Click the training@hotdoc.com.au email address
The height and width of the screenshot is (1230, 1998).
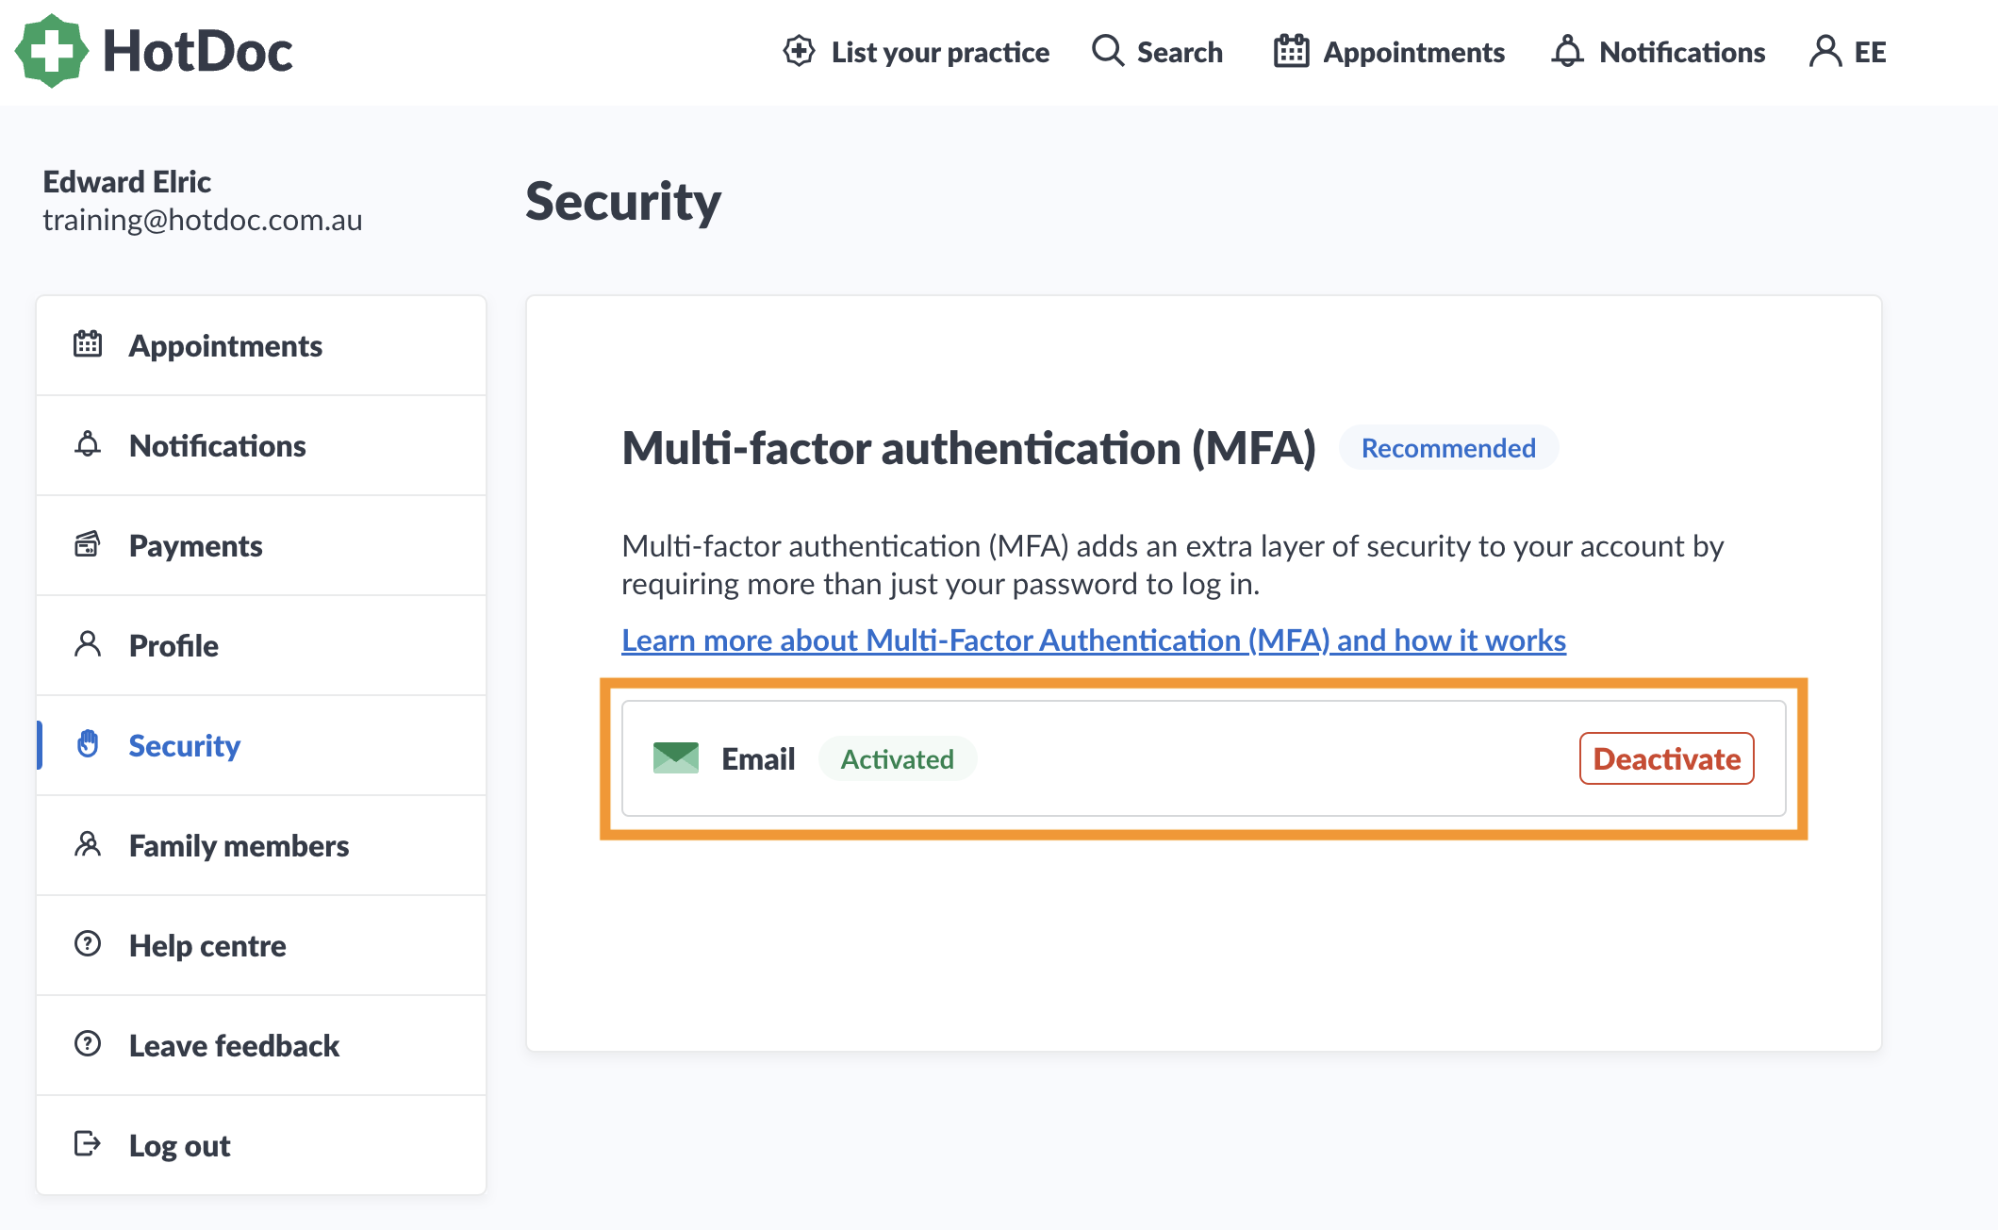(x=203, y=220)
